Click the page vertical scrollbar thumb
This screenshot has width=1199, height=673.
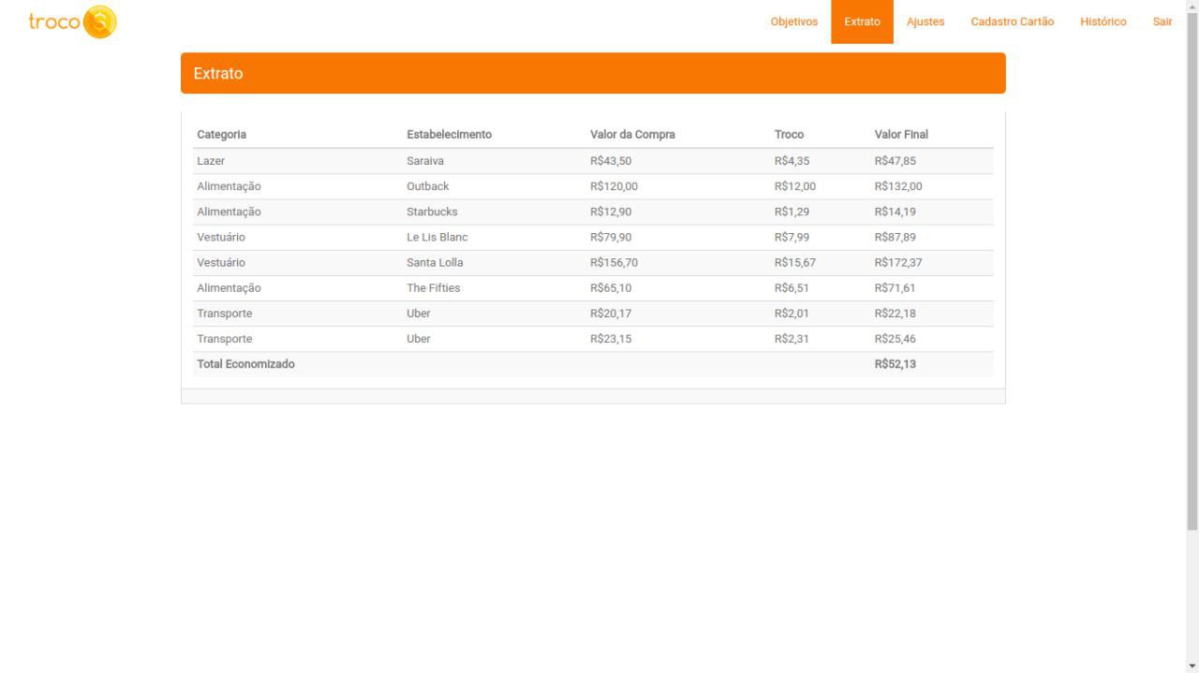(x=1192, y=271)
